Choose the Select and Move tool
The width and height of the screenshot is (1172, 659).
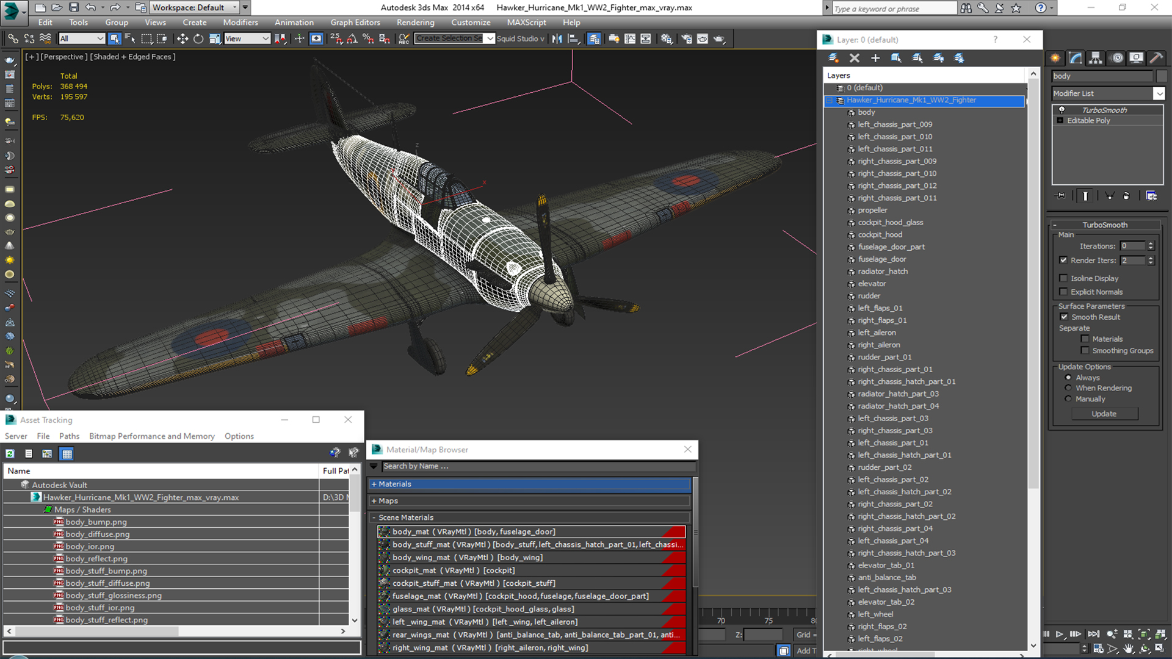[x=182, y=38]
